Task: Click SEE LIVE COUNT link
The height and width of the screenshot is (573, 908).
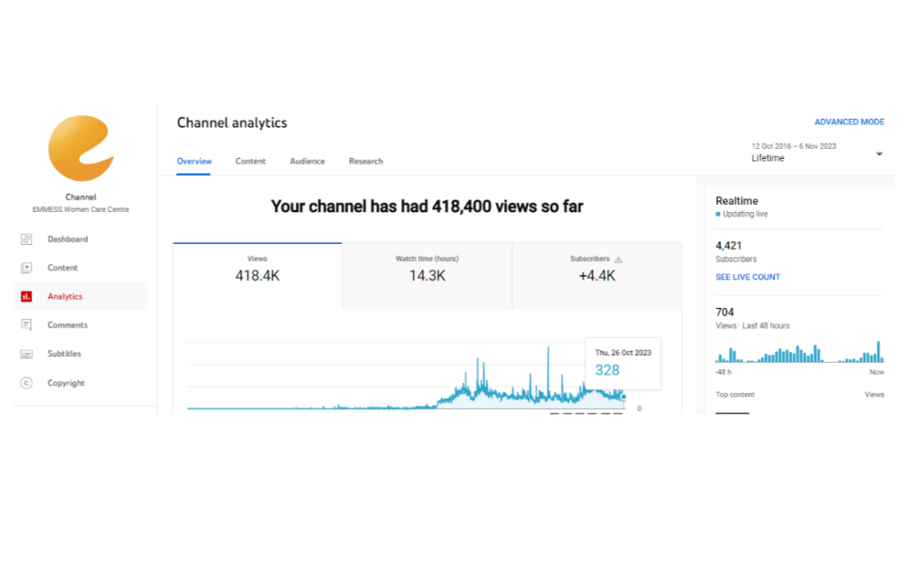Action: click(748, 277)
